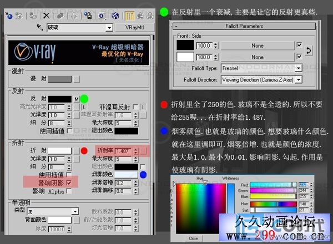The image size is (333, 244).
Task: Open the Material ID Channel flyout
Action: (x=102, y=16)
